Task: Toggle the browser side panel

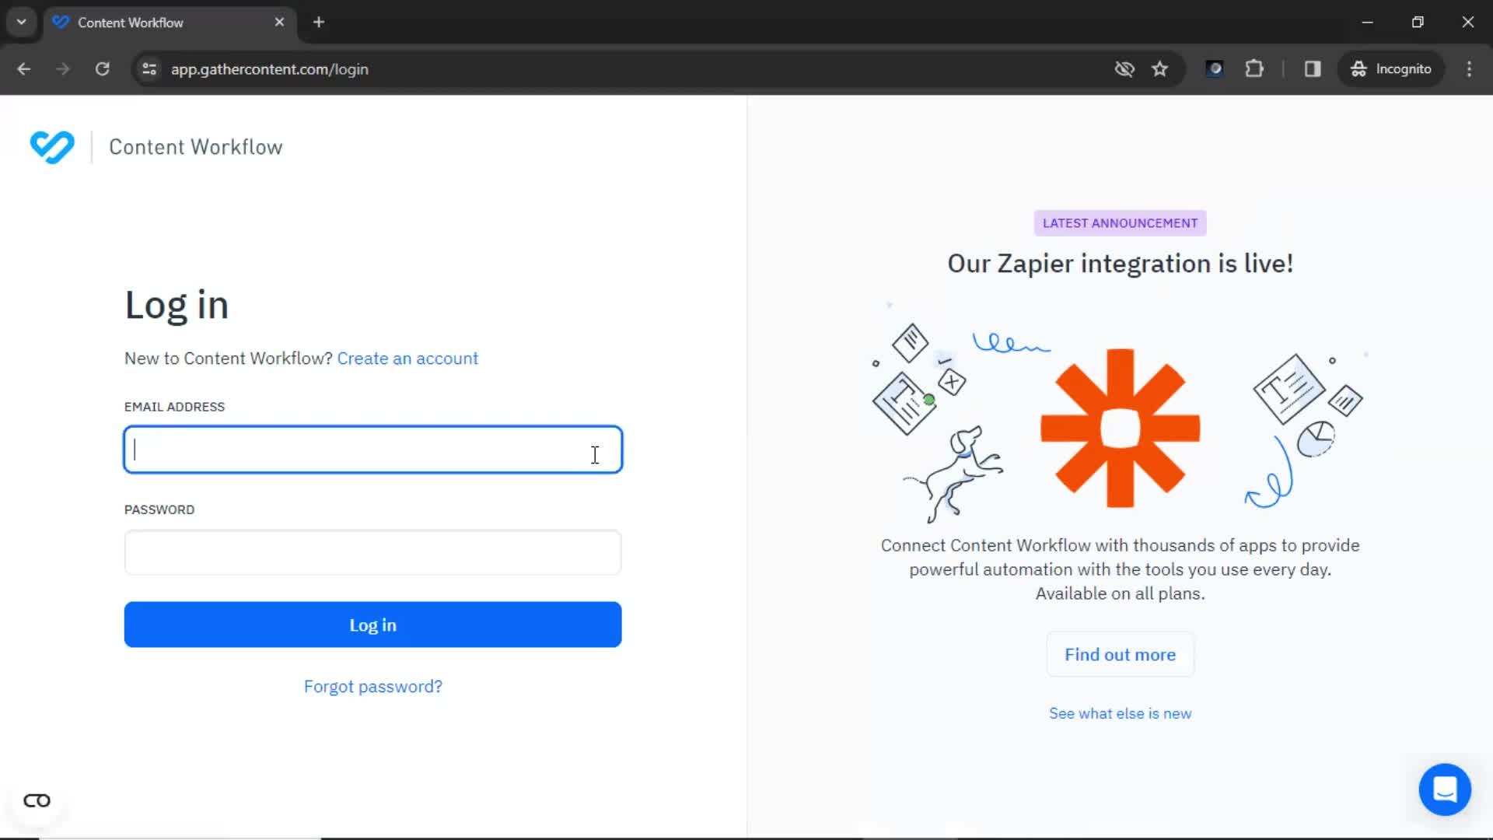Action: pos(1313,69)
